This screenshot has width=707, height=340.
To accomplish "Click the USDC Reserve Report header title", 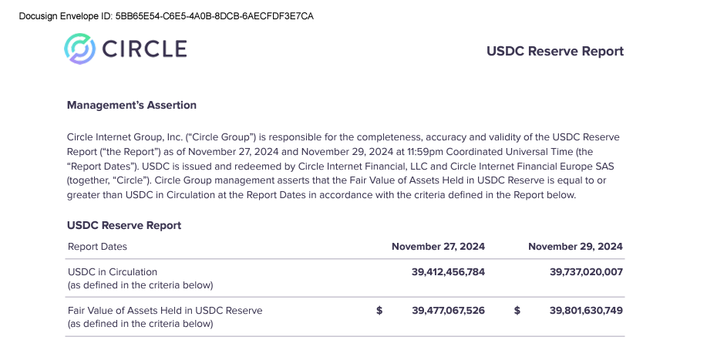I will point(555,51).
